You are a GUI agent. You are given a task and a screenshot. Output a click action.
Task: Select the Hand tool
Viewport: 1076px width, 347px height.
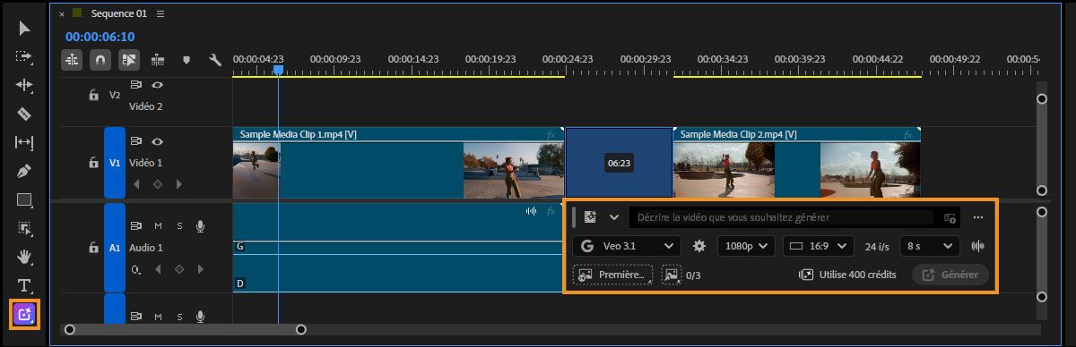[24, 257]
